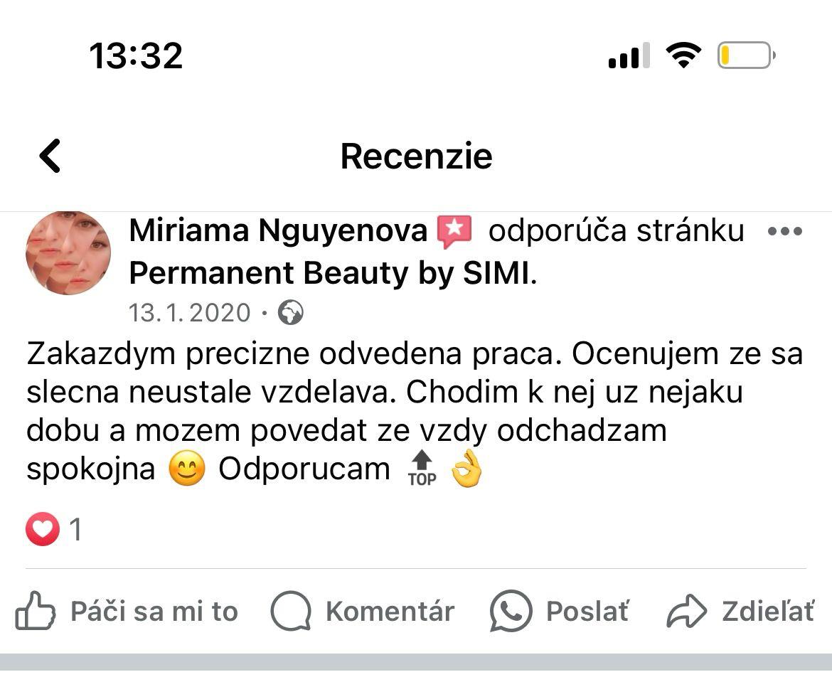Tap the share arrow icon
832x677 pixels.
point(686,612)
